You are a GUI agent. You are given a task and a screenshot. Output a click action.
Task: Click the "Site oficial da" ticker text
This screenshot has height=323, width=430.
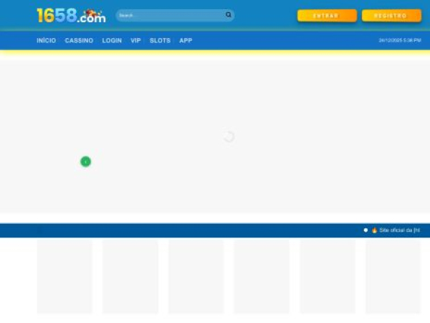click(x=400, y=230)
